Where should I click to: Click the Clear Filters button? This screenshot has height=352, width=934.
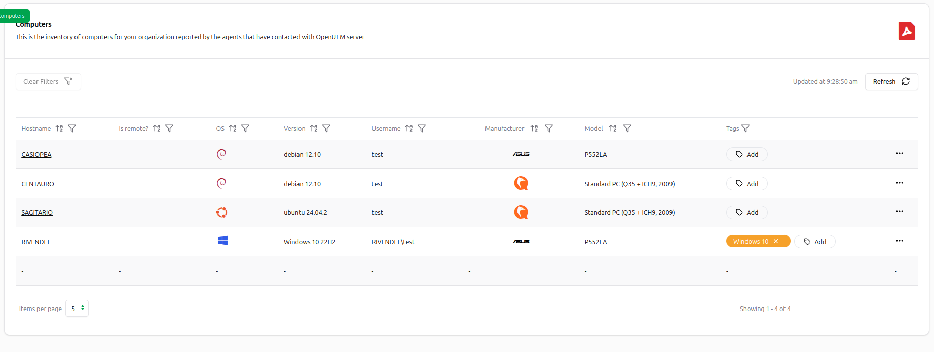click(48, 81)
